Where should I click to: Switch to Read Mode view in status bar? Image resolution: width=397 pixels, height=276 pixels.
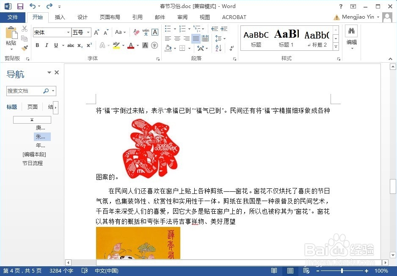[x=274, y=270]
